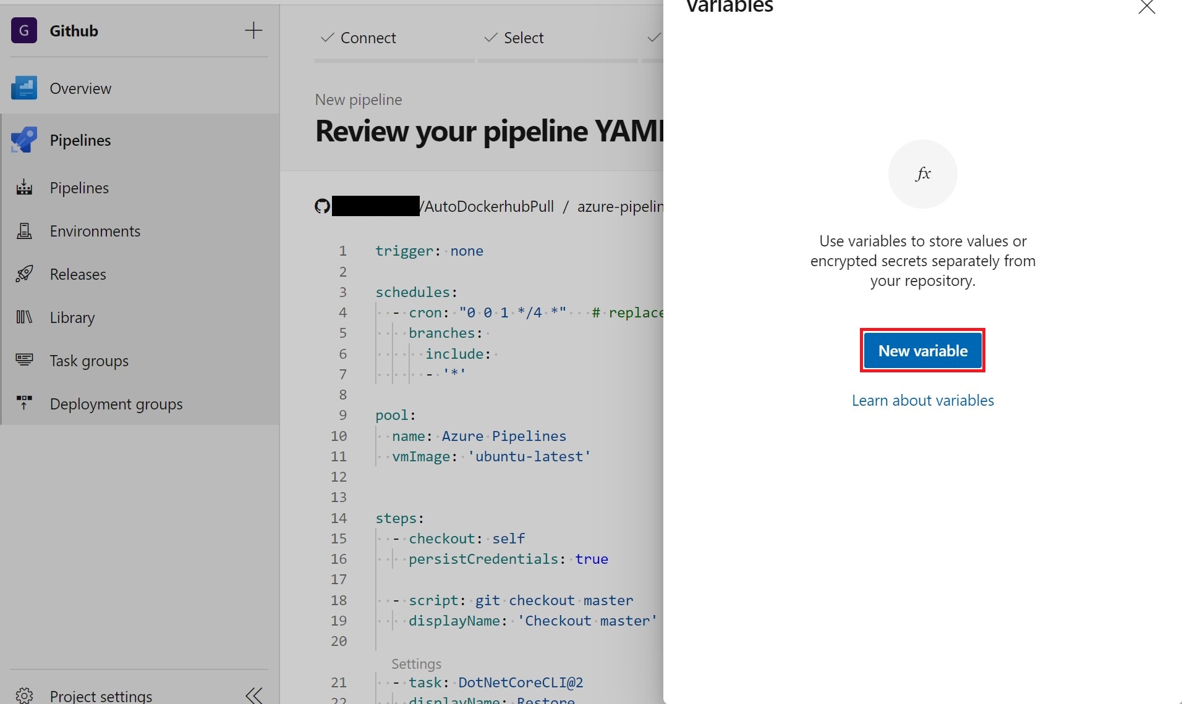Click 'name: Azure Pipelines' line
The width and height of the screenshot is (1182, 704).
click(x=479, y=436)
